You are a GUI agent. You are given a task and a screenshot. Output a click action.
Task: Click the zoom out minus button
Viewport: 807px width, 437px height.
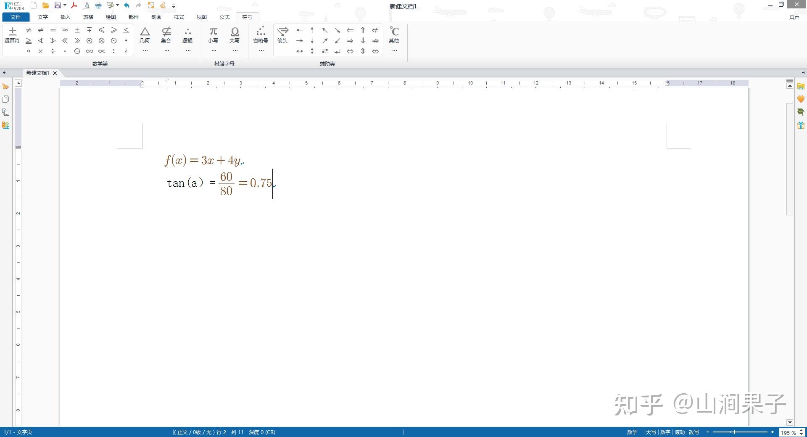[x=708, y=432]
